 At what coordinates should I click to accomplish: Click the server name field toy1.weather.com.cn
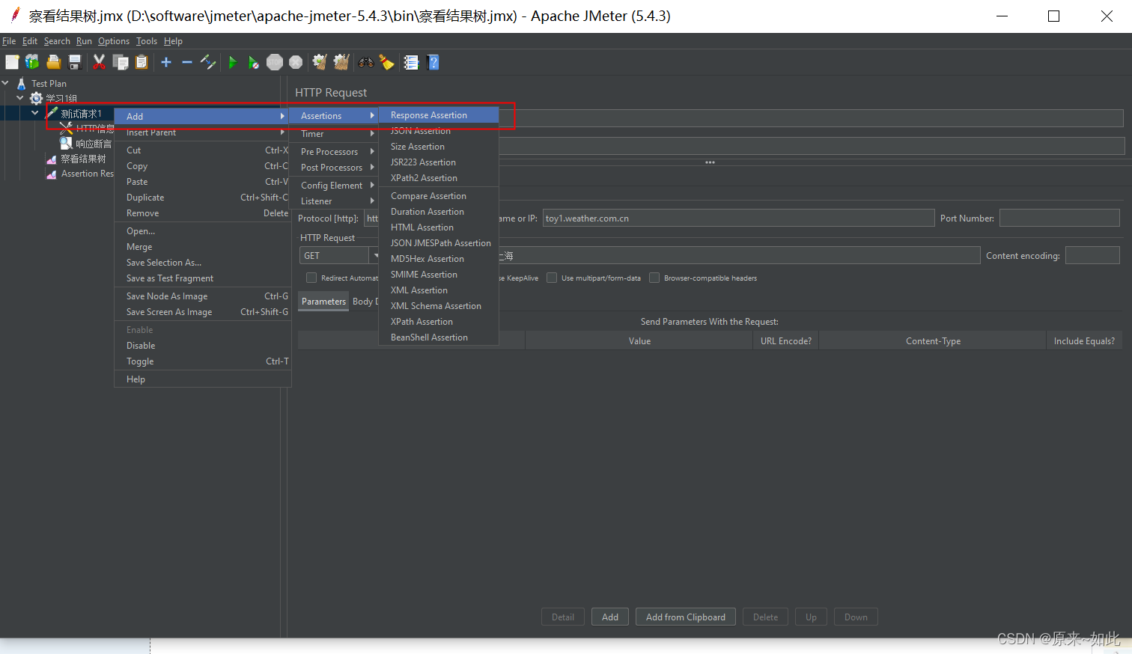click(x=738, y=218)
